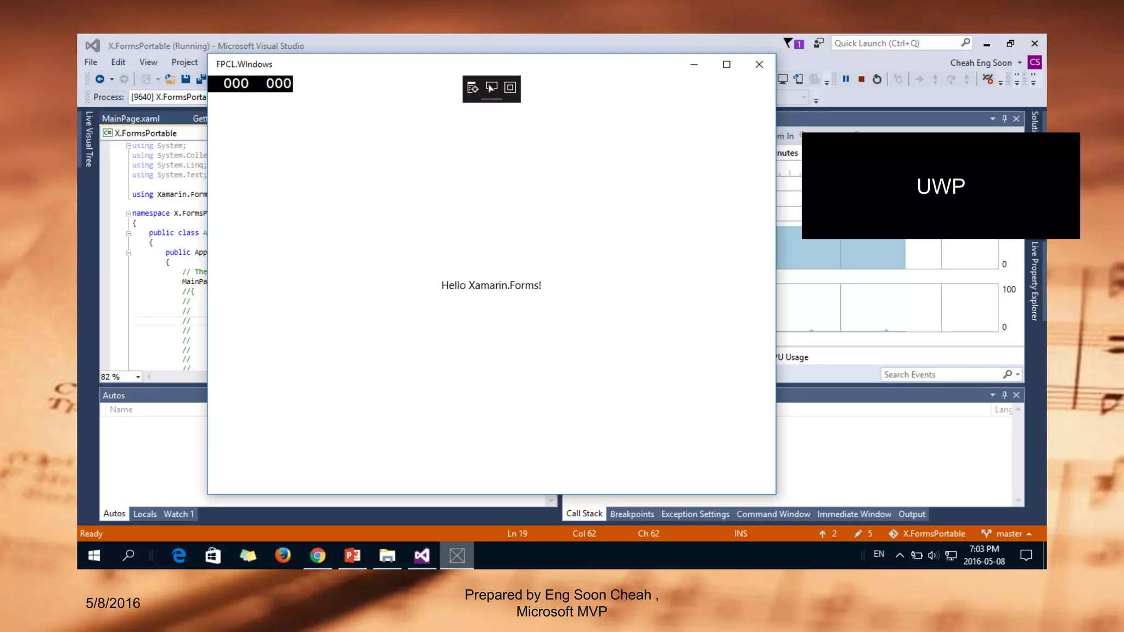Close the diagnostic tools panel with its X
Screen dimensions: 1124x632
(x=1016, y=119)
